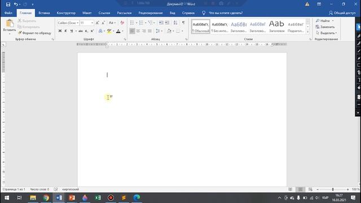The height and width of the screenshot is (203, 361).
Task: Switch to the Макет (Layout) tab
Action: click(x=87, y=13)
